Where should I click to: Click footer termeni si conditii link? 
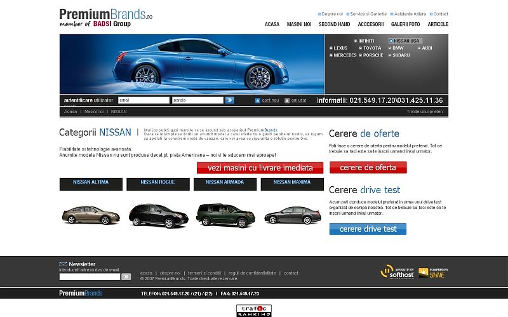[204, 273]
